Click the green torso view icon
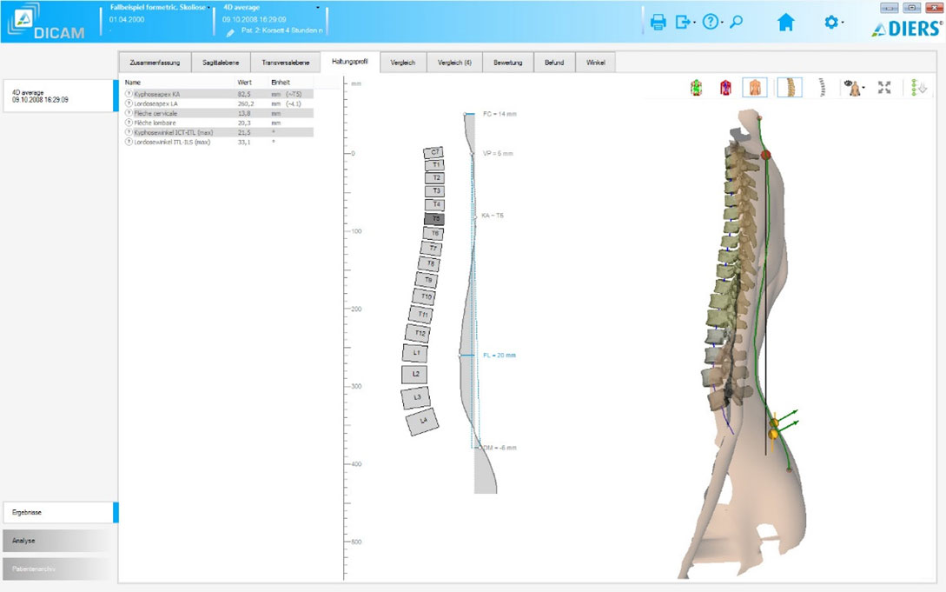Viewport: 946px width, 592px height. pyautogui.click(x=696, y=88)
